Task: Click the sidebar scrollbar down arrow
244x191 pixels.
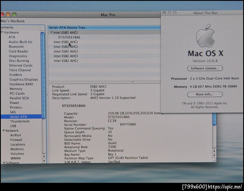Action: [44, 161]
